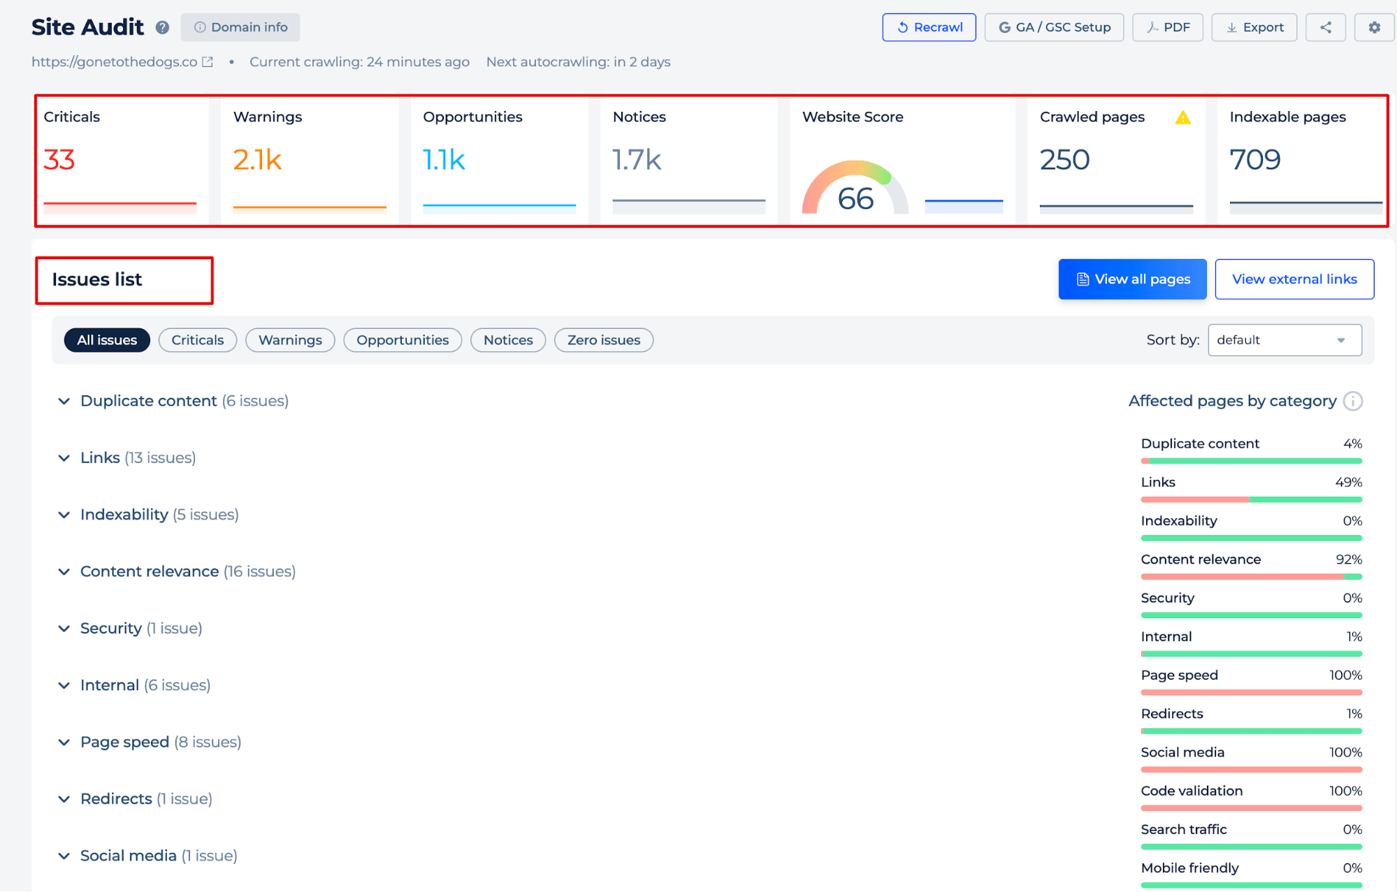Screen dimensions: 1397x892
Task: Expand the Duplicate content issues
Action: (x=64, y=400)
